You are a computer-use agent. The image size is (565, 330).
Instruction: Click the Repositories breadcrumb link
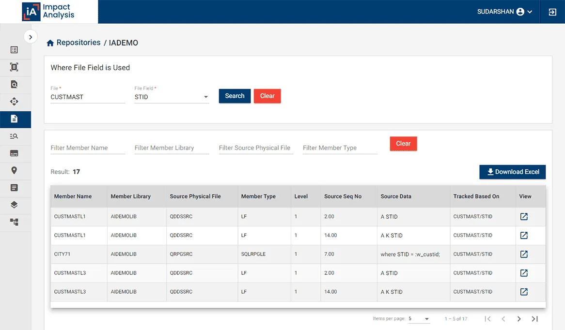[x=78, y=43]
